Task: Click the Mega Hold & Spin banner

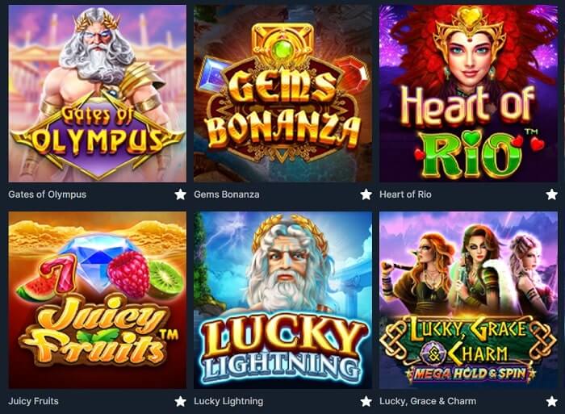Action: pos(470,373)
